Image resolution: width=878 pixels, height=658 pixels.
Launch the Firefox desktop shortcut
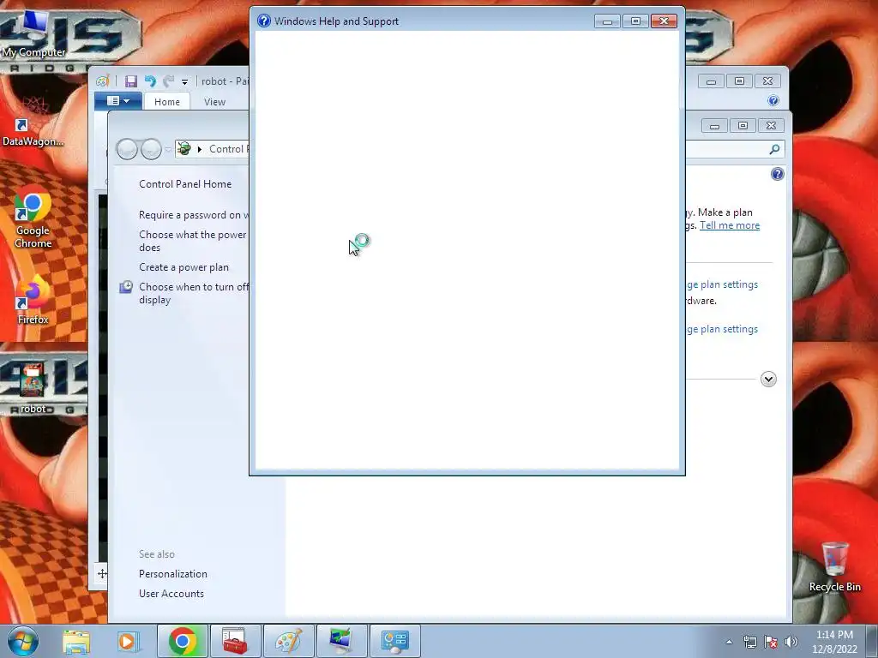(x=33, y=299)
